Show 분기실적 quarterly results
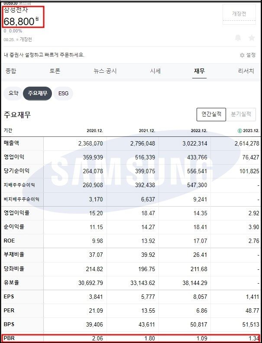The height and width of the screenshot is (343, 262). [x=241, y=114]
